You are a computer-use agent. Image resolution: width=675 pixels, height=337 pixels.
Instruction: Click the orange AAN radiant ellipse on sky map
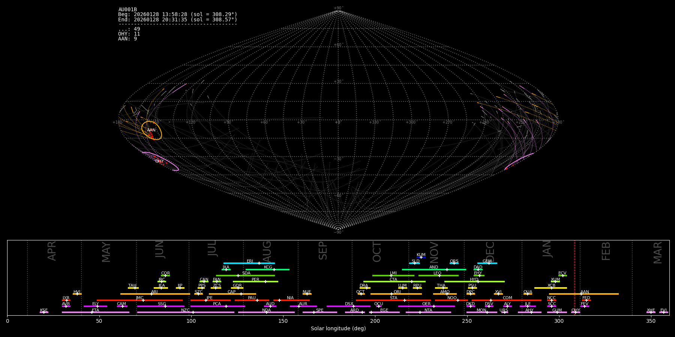click(x=151, y=130)
